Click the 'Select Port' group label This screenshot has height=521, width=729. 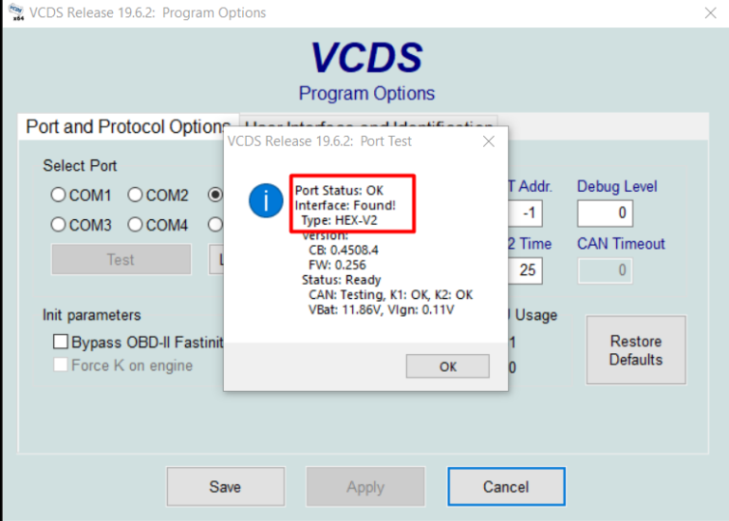coord(80,166)
